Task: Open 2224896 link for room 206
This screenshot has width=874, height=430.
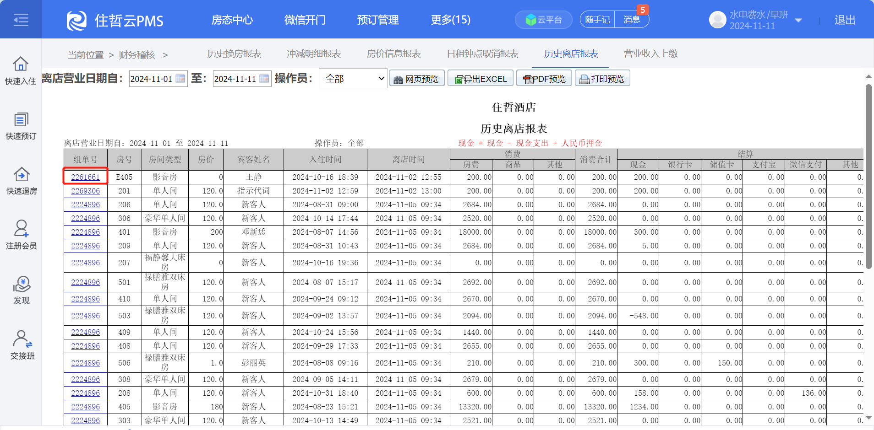Action: click(86, 204)
